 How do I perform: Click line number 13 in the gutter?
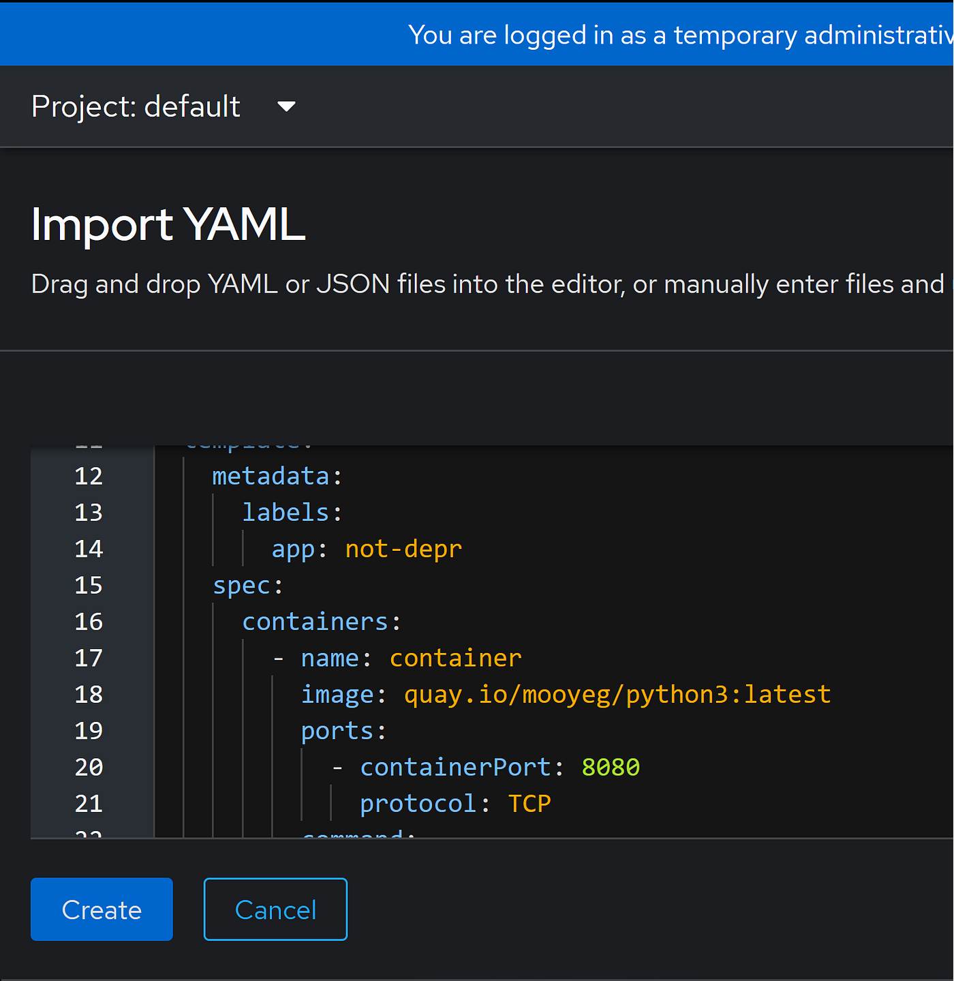point(89,512)
